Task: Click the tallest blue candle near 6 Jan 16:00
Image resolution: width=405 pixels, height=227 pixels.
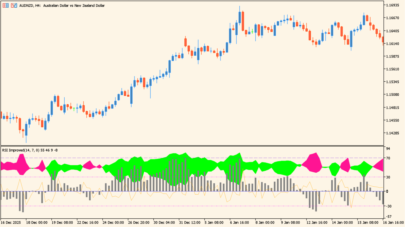Action: coord(239,17)
